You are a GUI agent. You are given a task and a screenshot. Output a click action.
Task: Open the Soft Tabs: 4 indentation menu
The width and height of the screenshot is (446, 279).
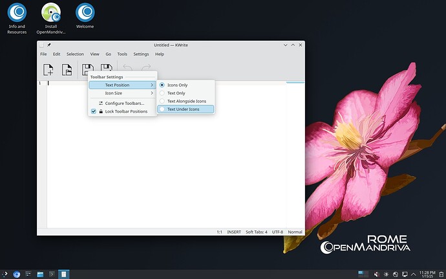[256, 232]
